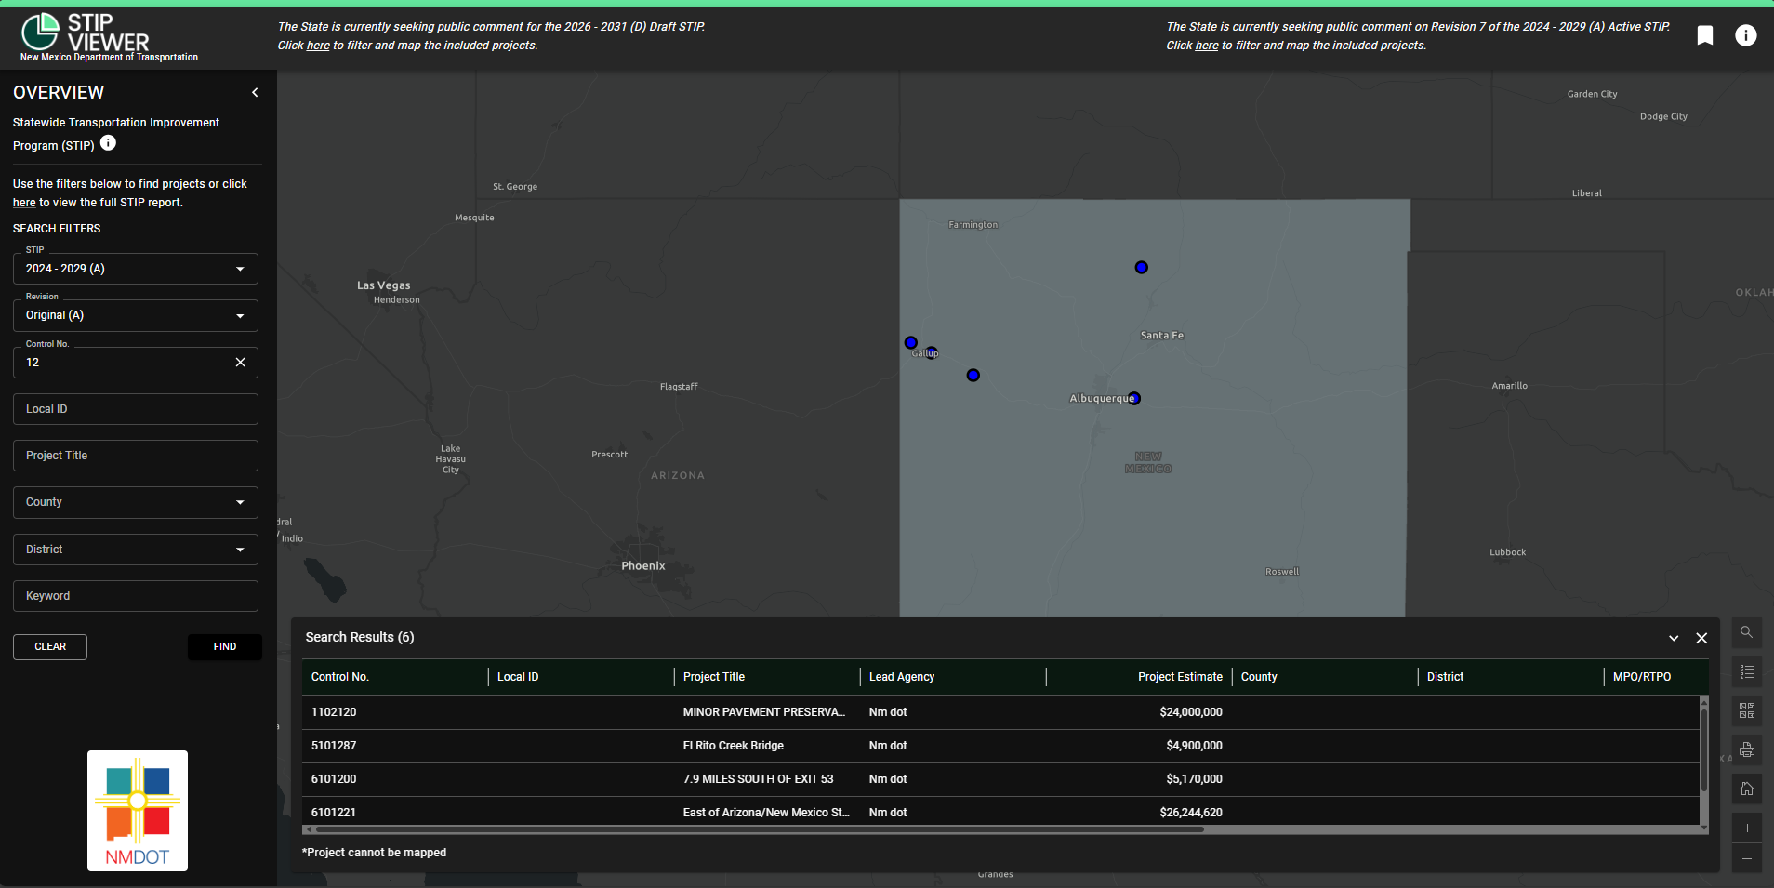Click the STIP info icon in overview
The height and width of the screenshot is (888, 1774).
point(108,143)
